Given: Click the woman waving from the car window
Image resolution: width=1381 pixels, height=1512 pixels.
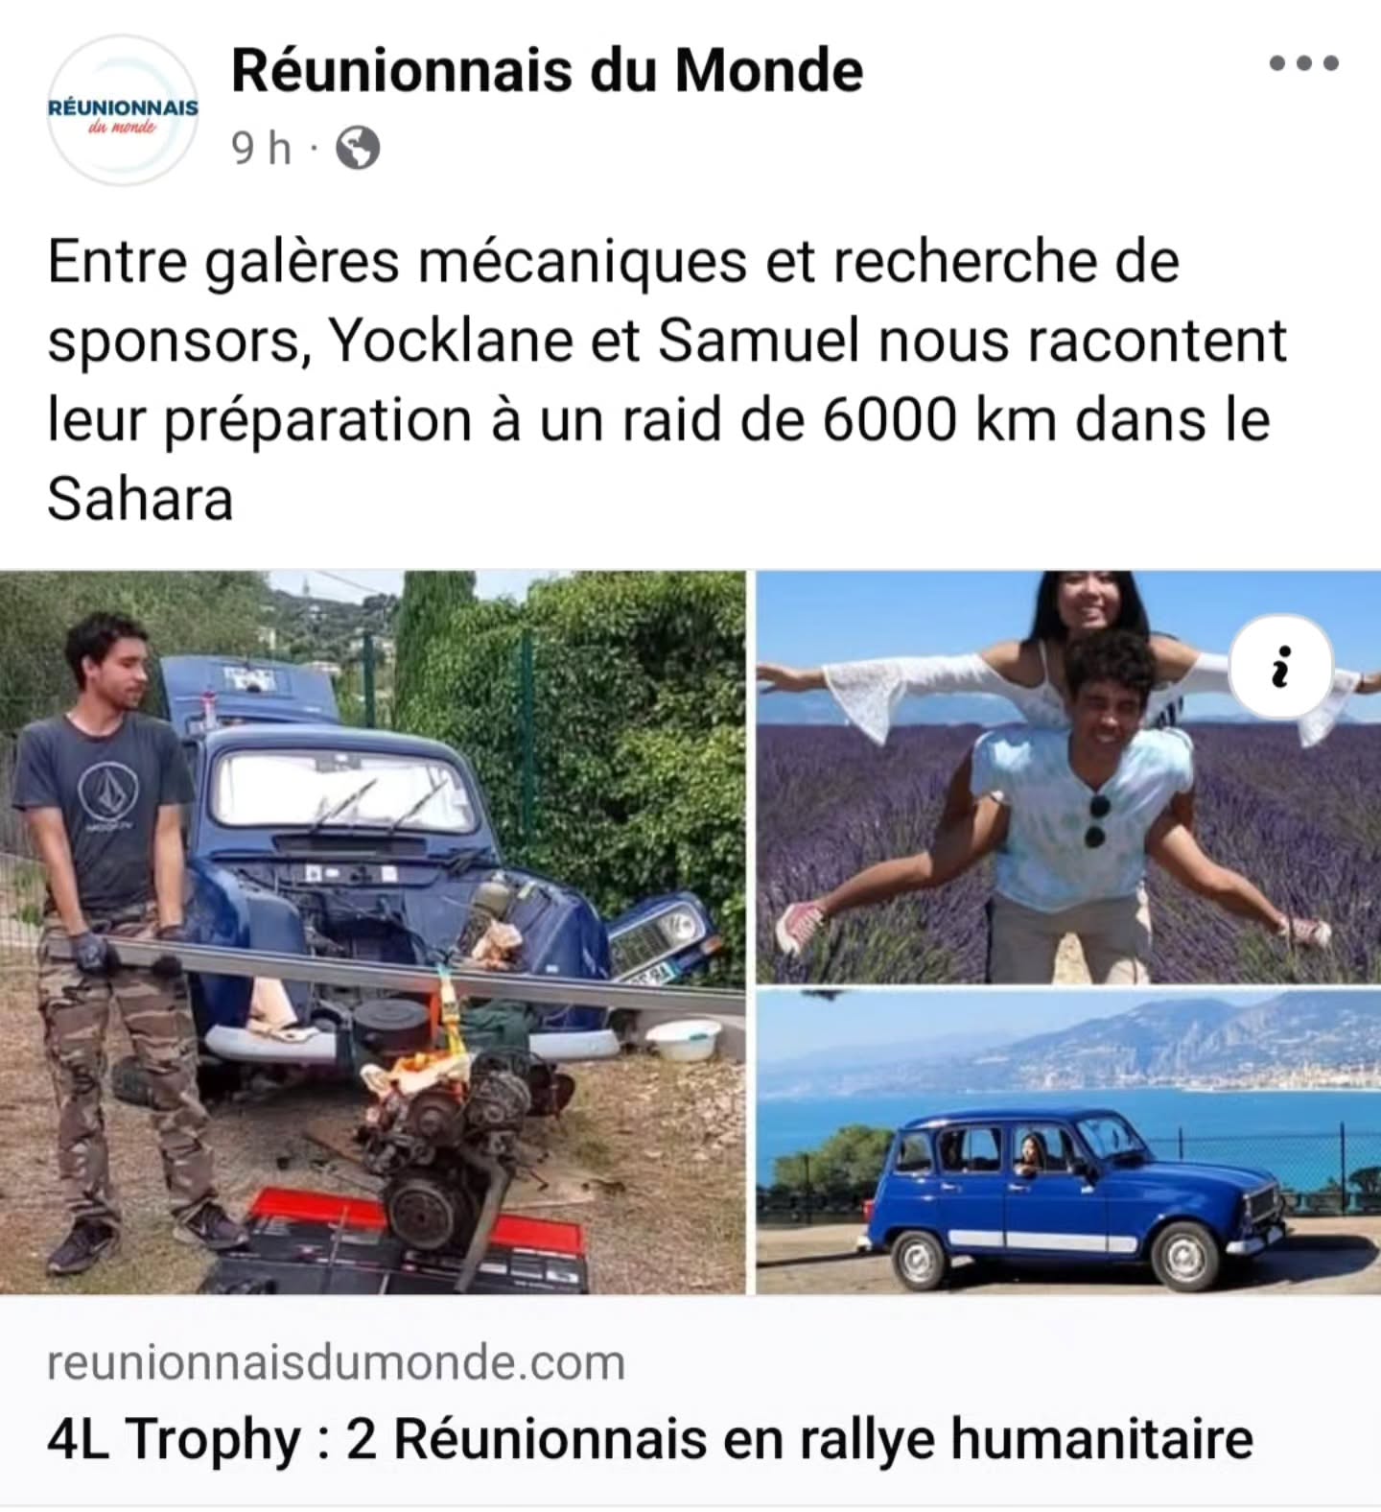Looking at the screenshot, I should 1027,1154.
